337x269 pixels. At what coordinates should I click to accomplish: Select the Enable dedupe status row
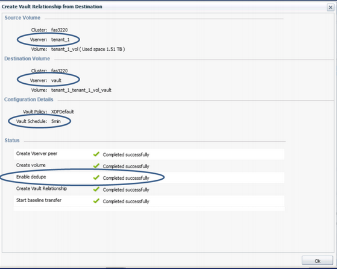click(149, 177)
